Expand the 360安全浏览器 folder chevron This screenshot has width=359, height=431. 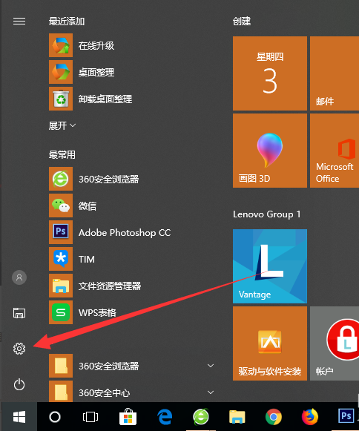point(211,366)
